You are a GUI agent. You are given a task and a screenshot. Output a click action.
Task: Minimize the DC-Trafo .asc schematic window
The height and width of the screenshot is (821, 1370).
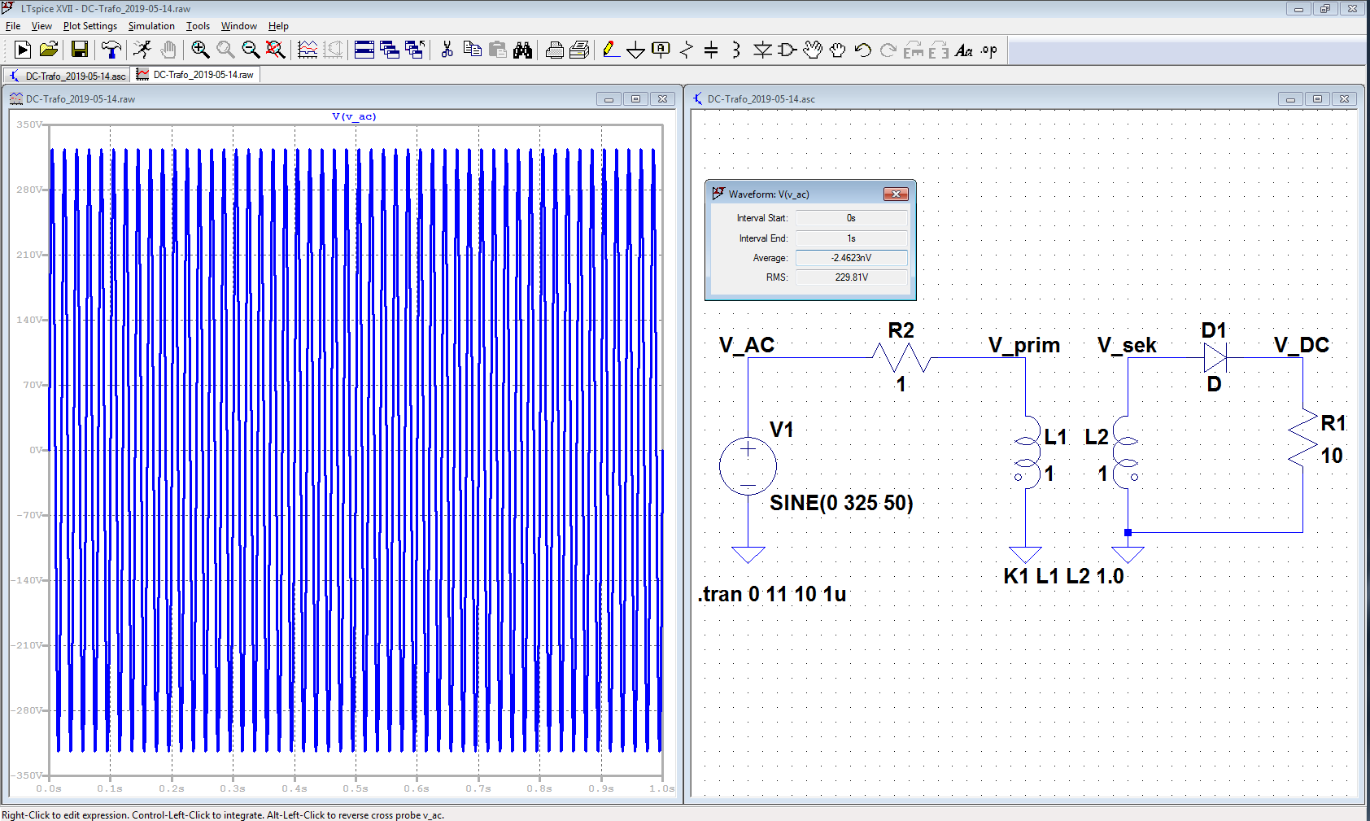click(1289, 99)
